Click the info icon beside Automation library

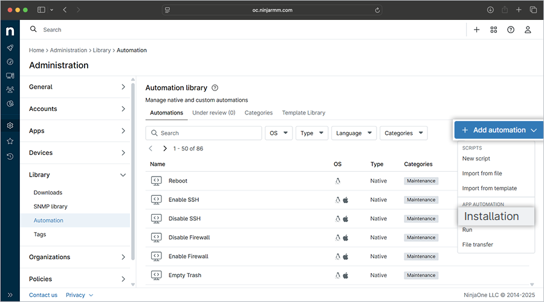pyautogui.click(x=215, y=88)
